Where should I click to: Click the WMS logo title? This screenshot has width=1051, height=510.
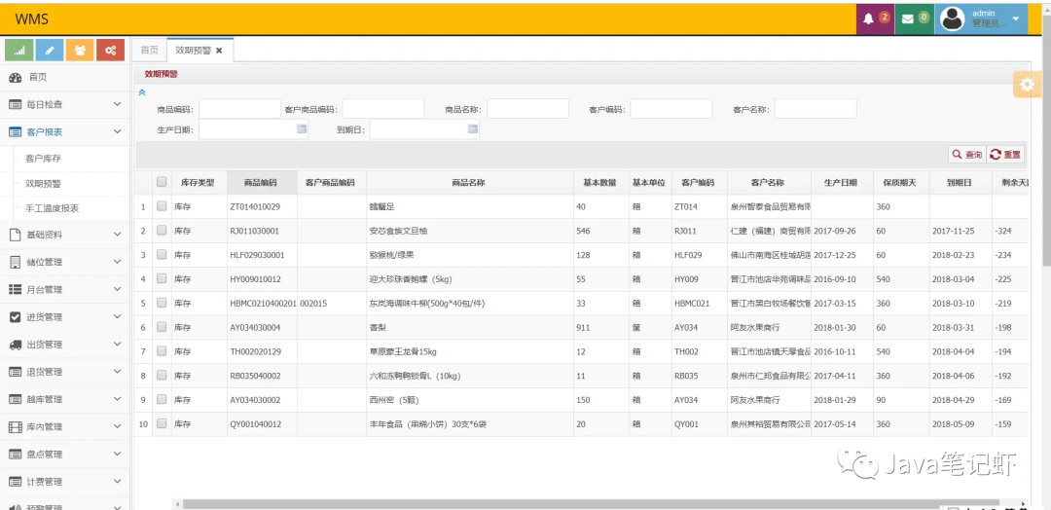(31, 18)
